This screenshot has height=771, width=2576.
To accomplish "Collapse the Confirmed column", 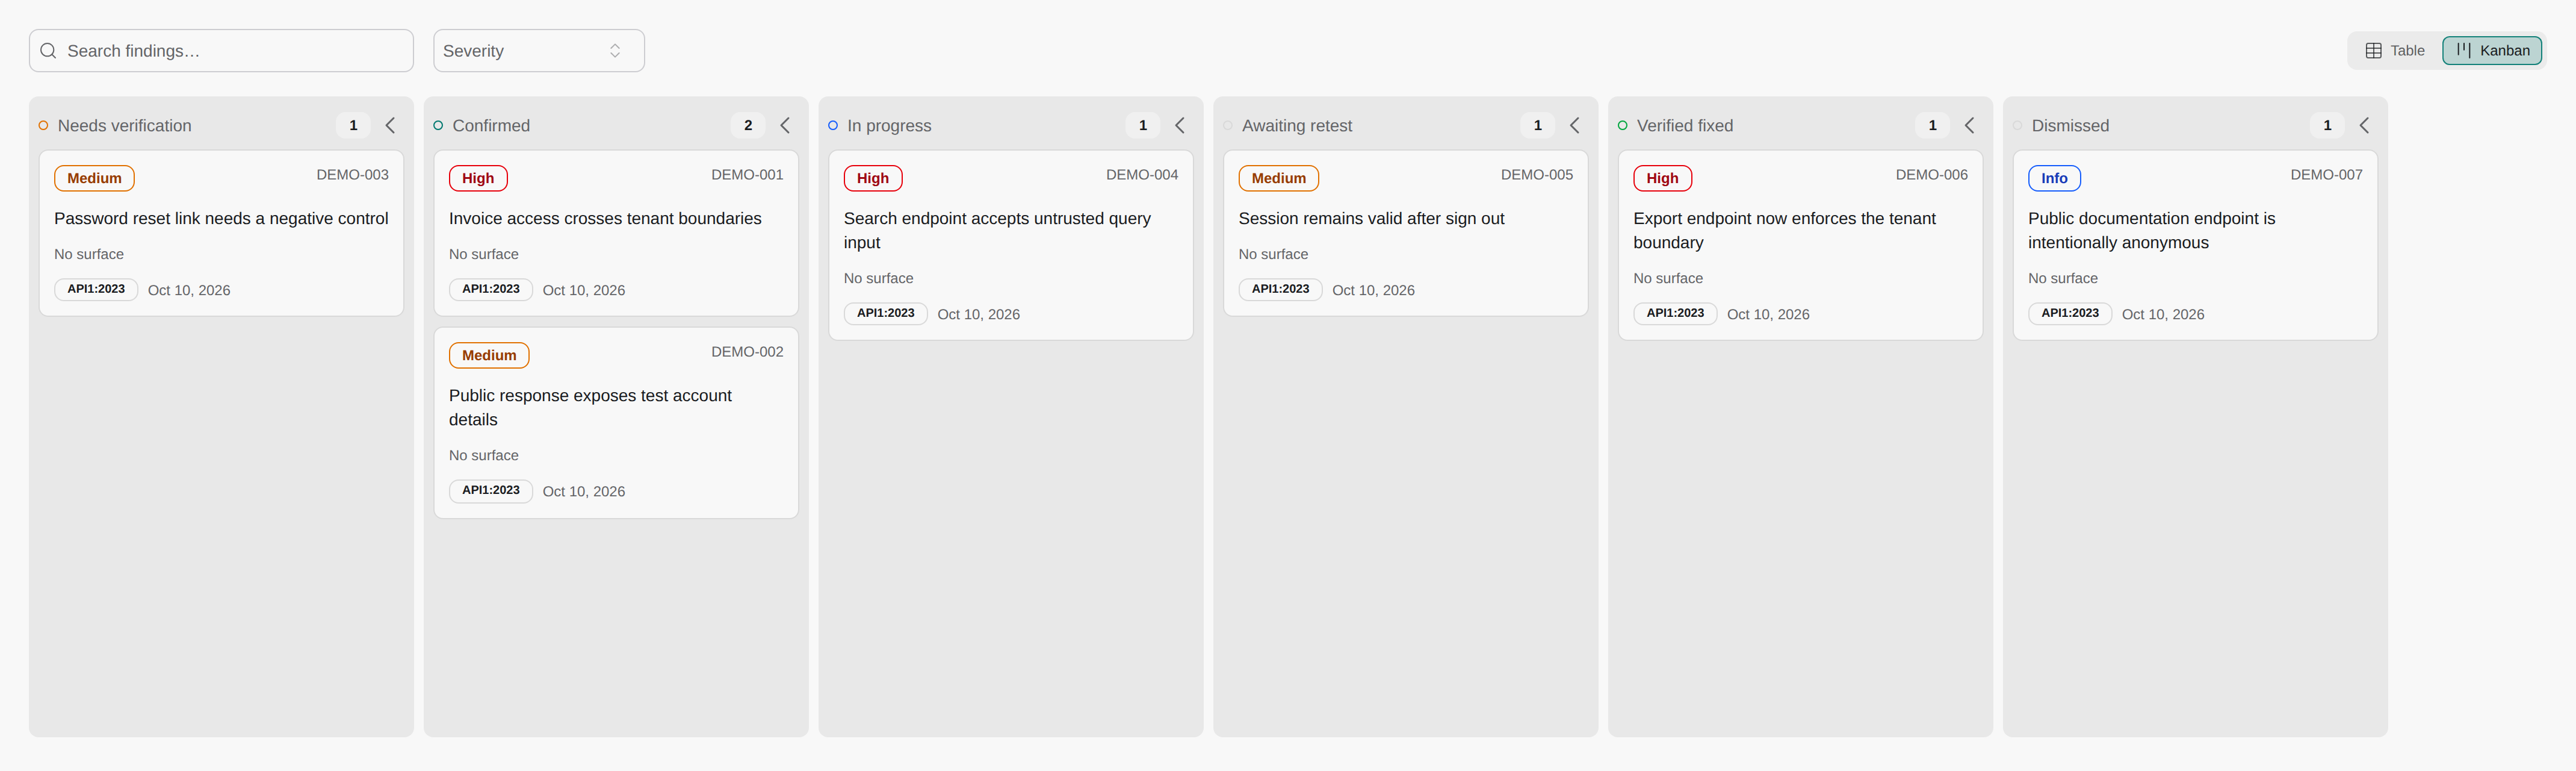I will (x=785, y=125).
